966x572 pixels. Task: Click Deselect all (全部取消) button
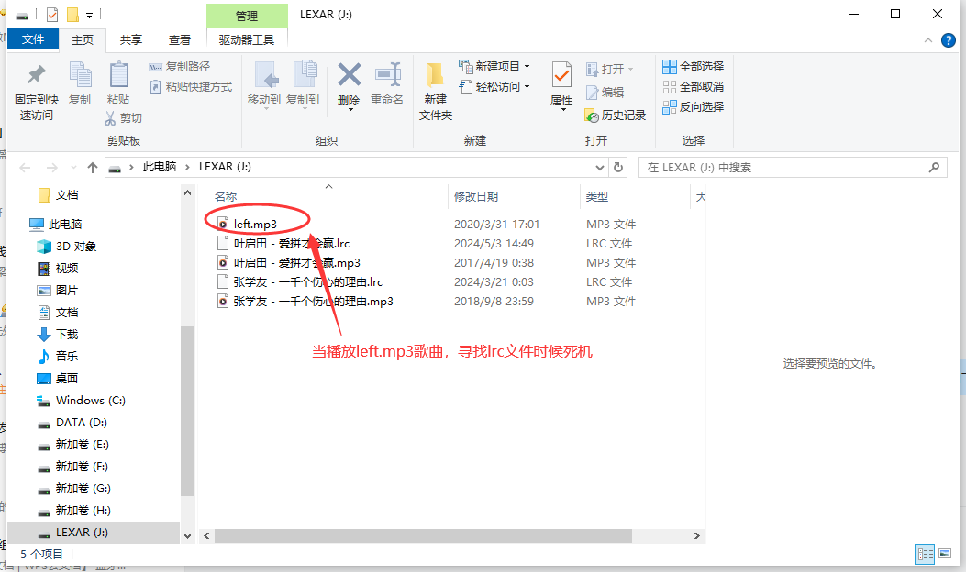tap(694, 87)
